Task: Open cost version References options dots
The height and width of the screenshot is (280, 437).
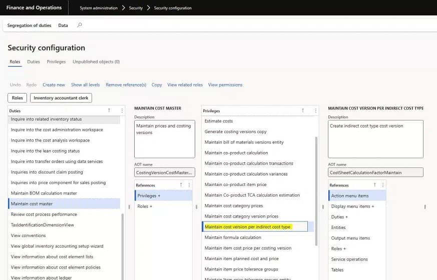Action: pos(383,185)
